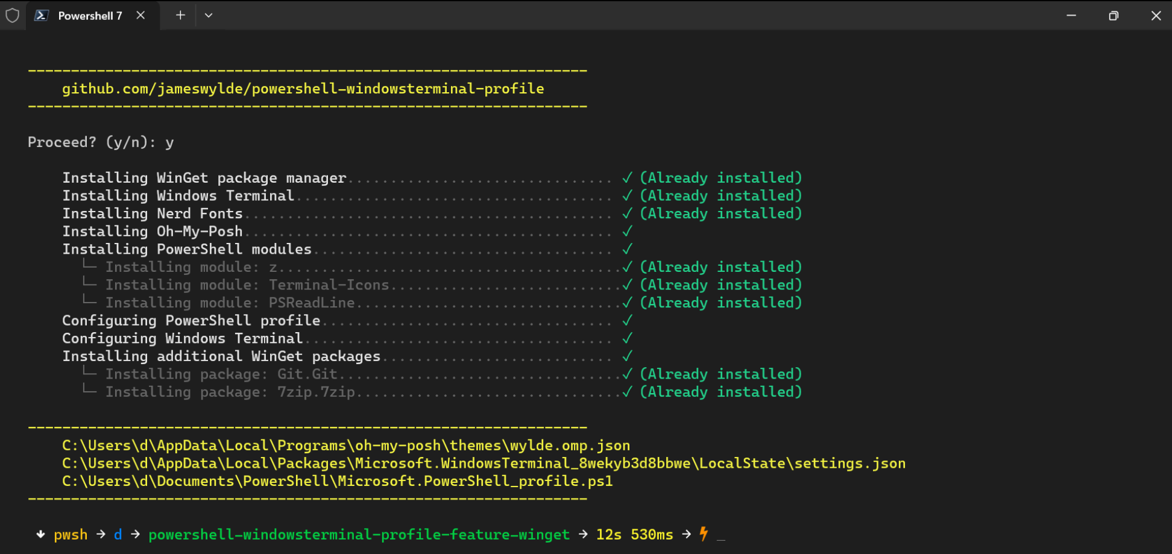Click the orange lightning bolt prompt icon
This screenshot has height=554, width=1172.
point(704,534)
